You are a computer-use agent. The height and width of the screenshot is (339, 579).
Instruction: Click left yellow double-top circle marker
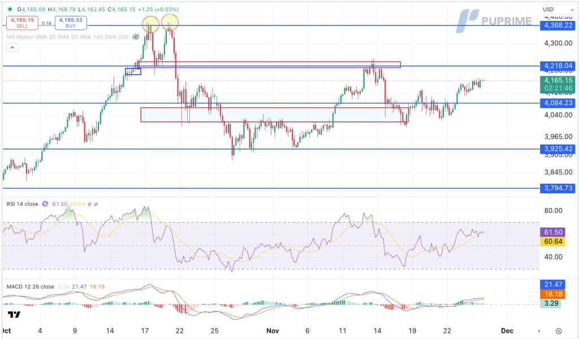150,23
